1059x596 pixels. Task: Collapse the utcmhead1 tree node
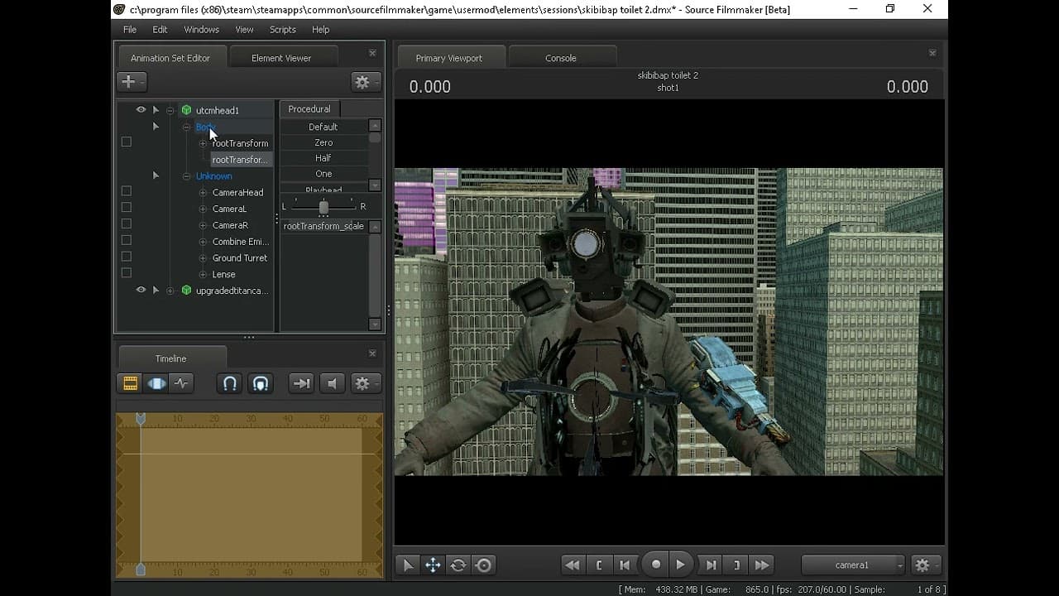[170, 110]
